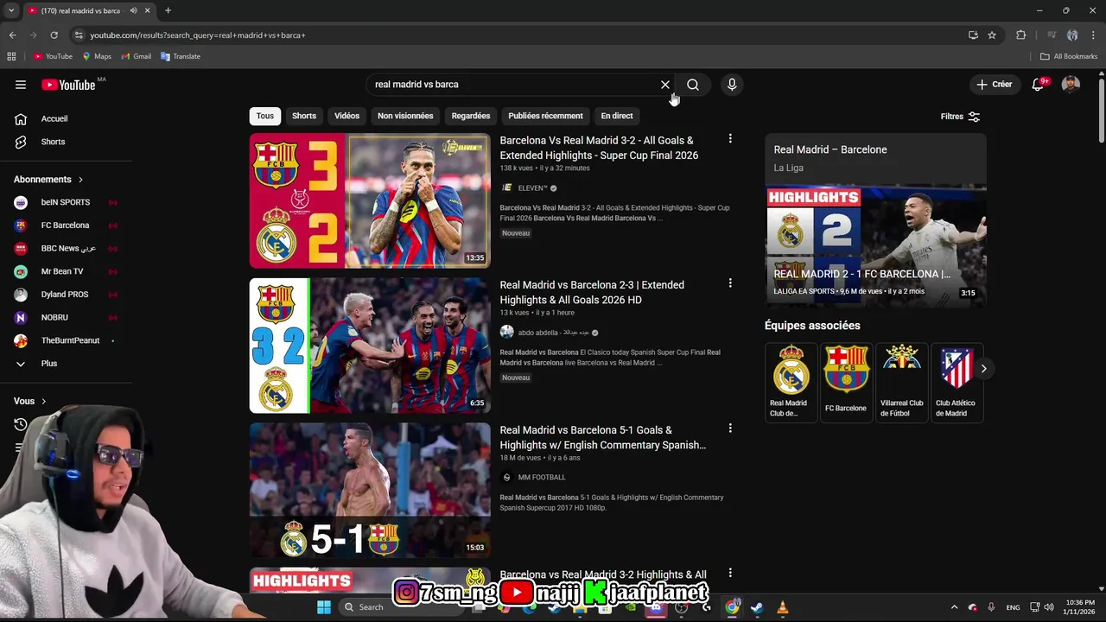Bookmark this page with star icon
The image size is (1106, 622).
click(x=992, y=35)
